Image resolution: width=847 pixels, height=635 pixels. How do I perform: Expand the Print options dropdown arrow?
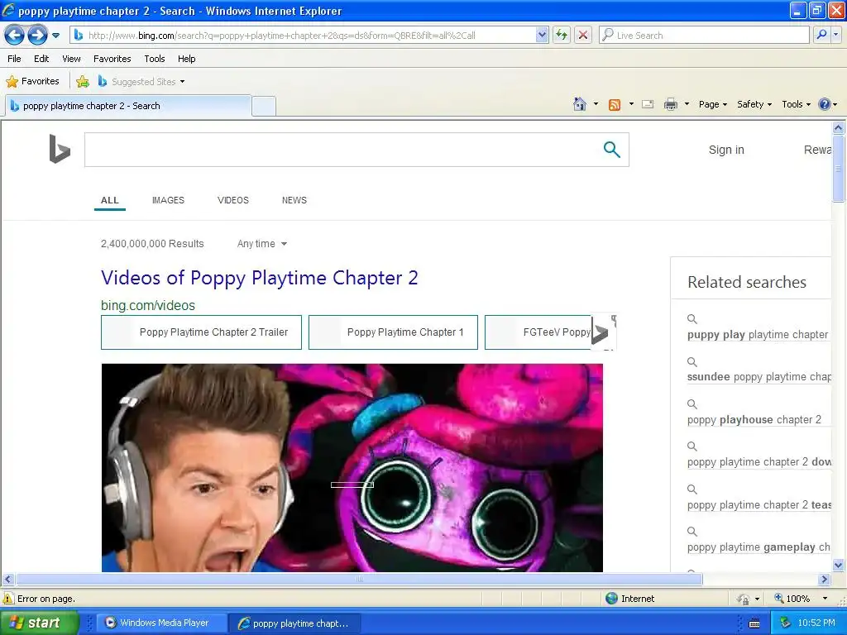pos(687,104)
